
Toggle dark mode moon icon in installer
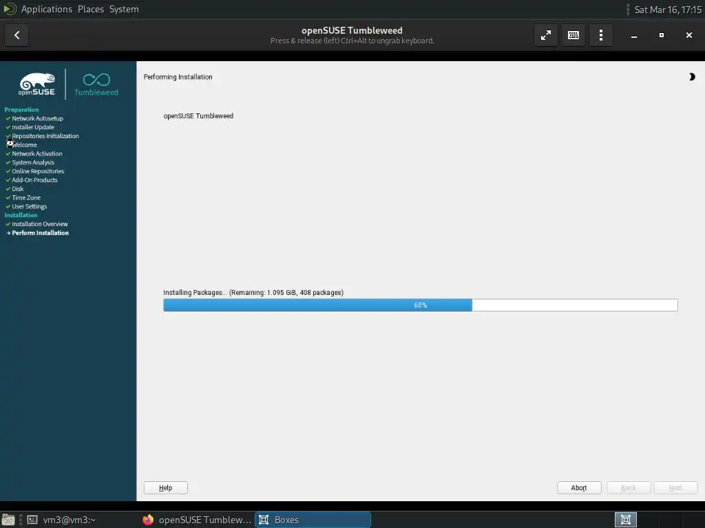pos(691,77)
